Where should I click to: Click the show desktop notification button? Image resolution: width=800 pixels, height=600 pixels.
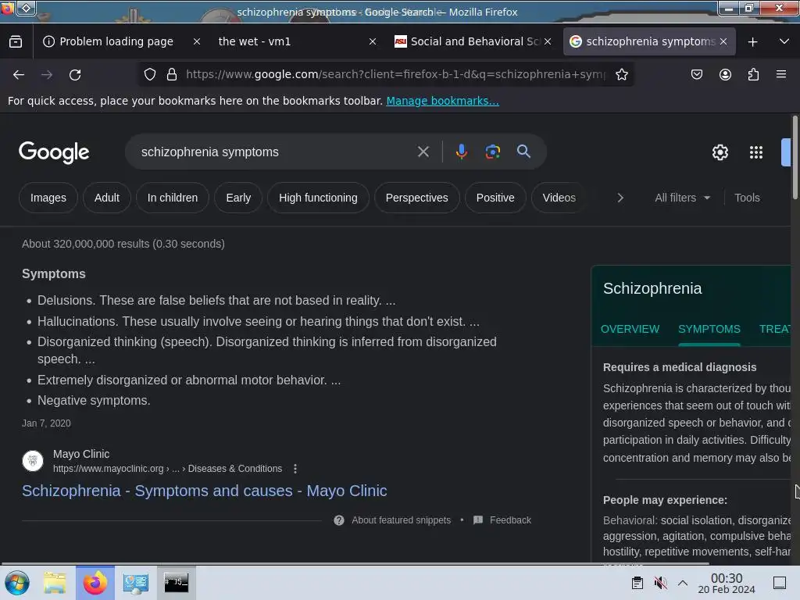coord(780,583)
